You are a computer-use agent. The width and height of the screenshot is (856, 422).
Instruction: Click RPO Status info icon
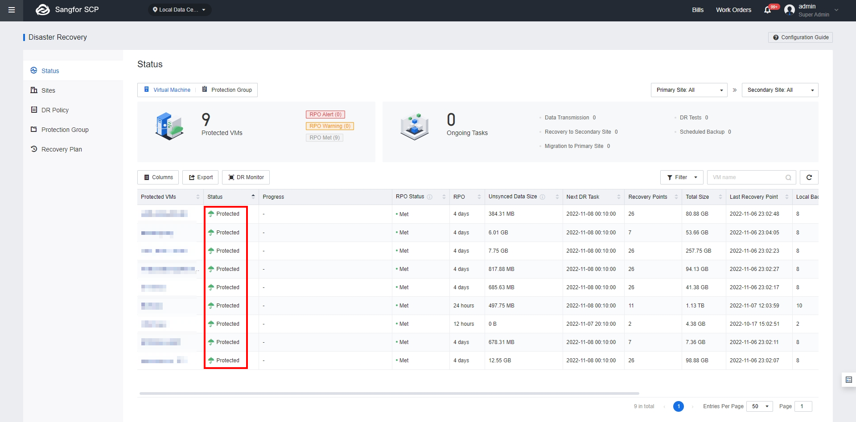(430, 197)
